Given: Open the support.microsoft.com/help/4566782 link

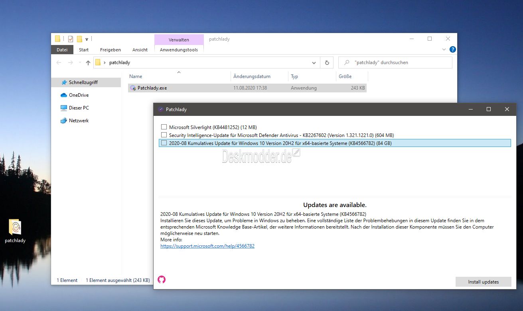Looking at the screenshot, I should [x=207, y=246].
